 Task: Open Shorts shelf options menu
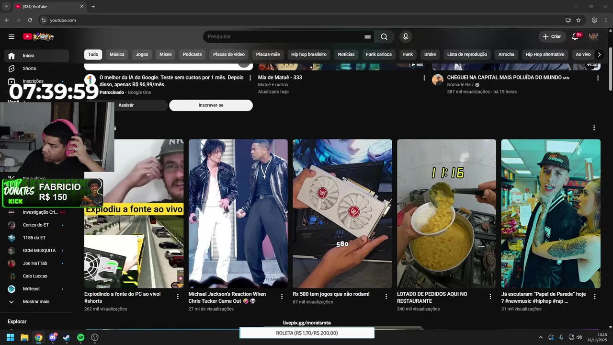click(x=594, y=128)
